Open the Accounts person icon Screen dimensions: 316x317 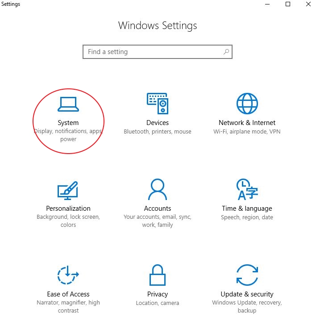click(158, 189)
